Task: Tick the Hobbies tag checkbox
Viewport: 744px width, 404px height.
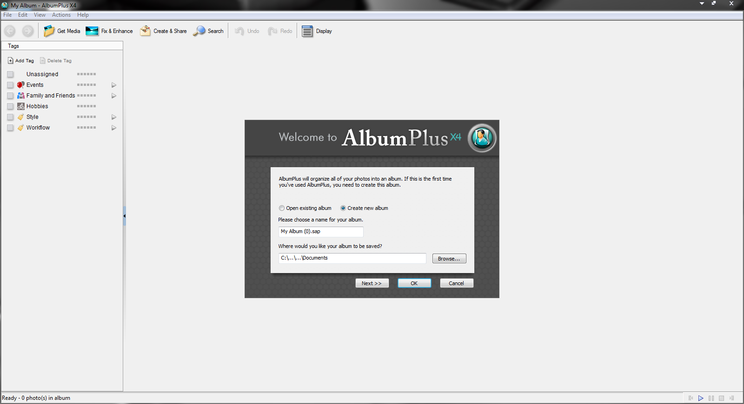Action: pyautogui.click(x=10, y=106)
